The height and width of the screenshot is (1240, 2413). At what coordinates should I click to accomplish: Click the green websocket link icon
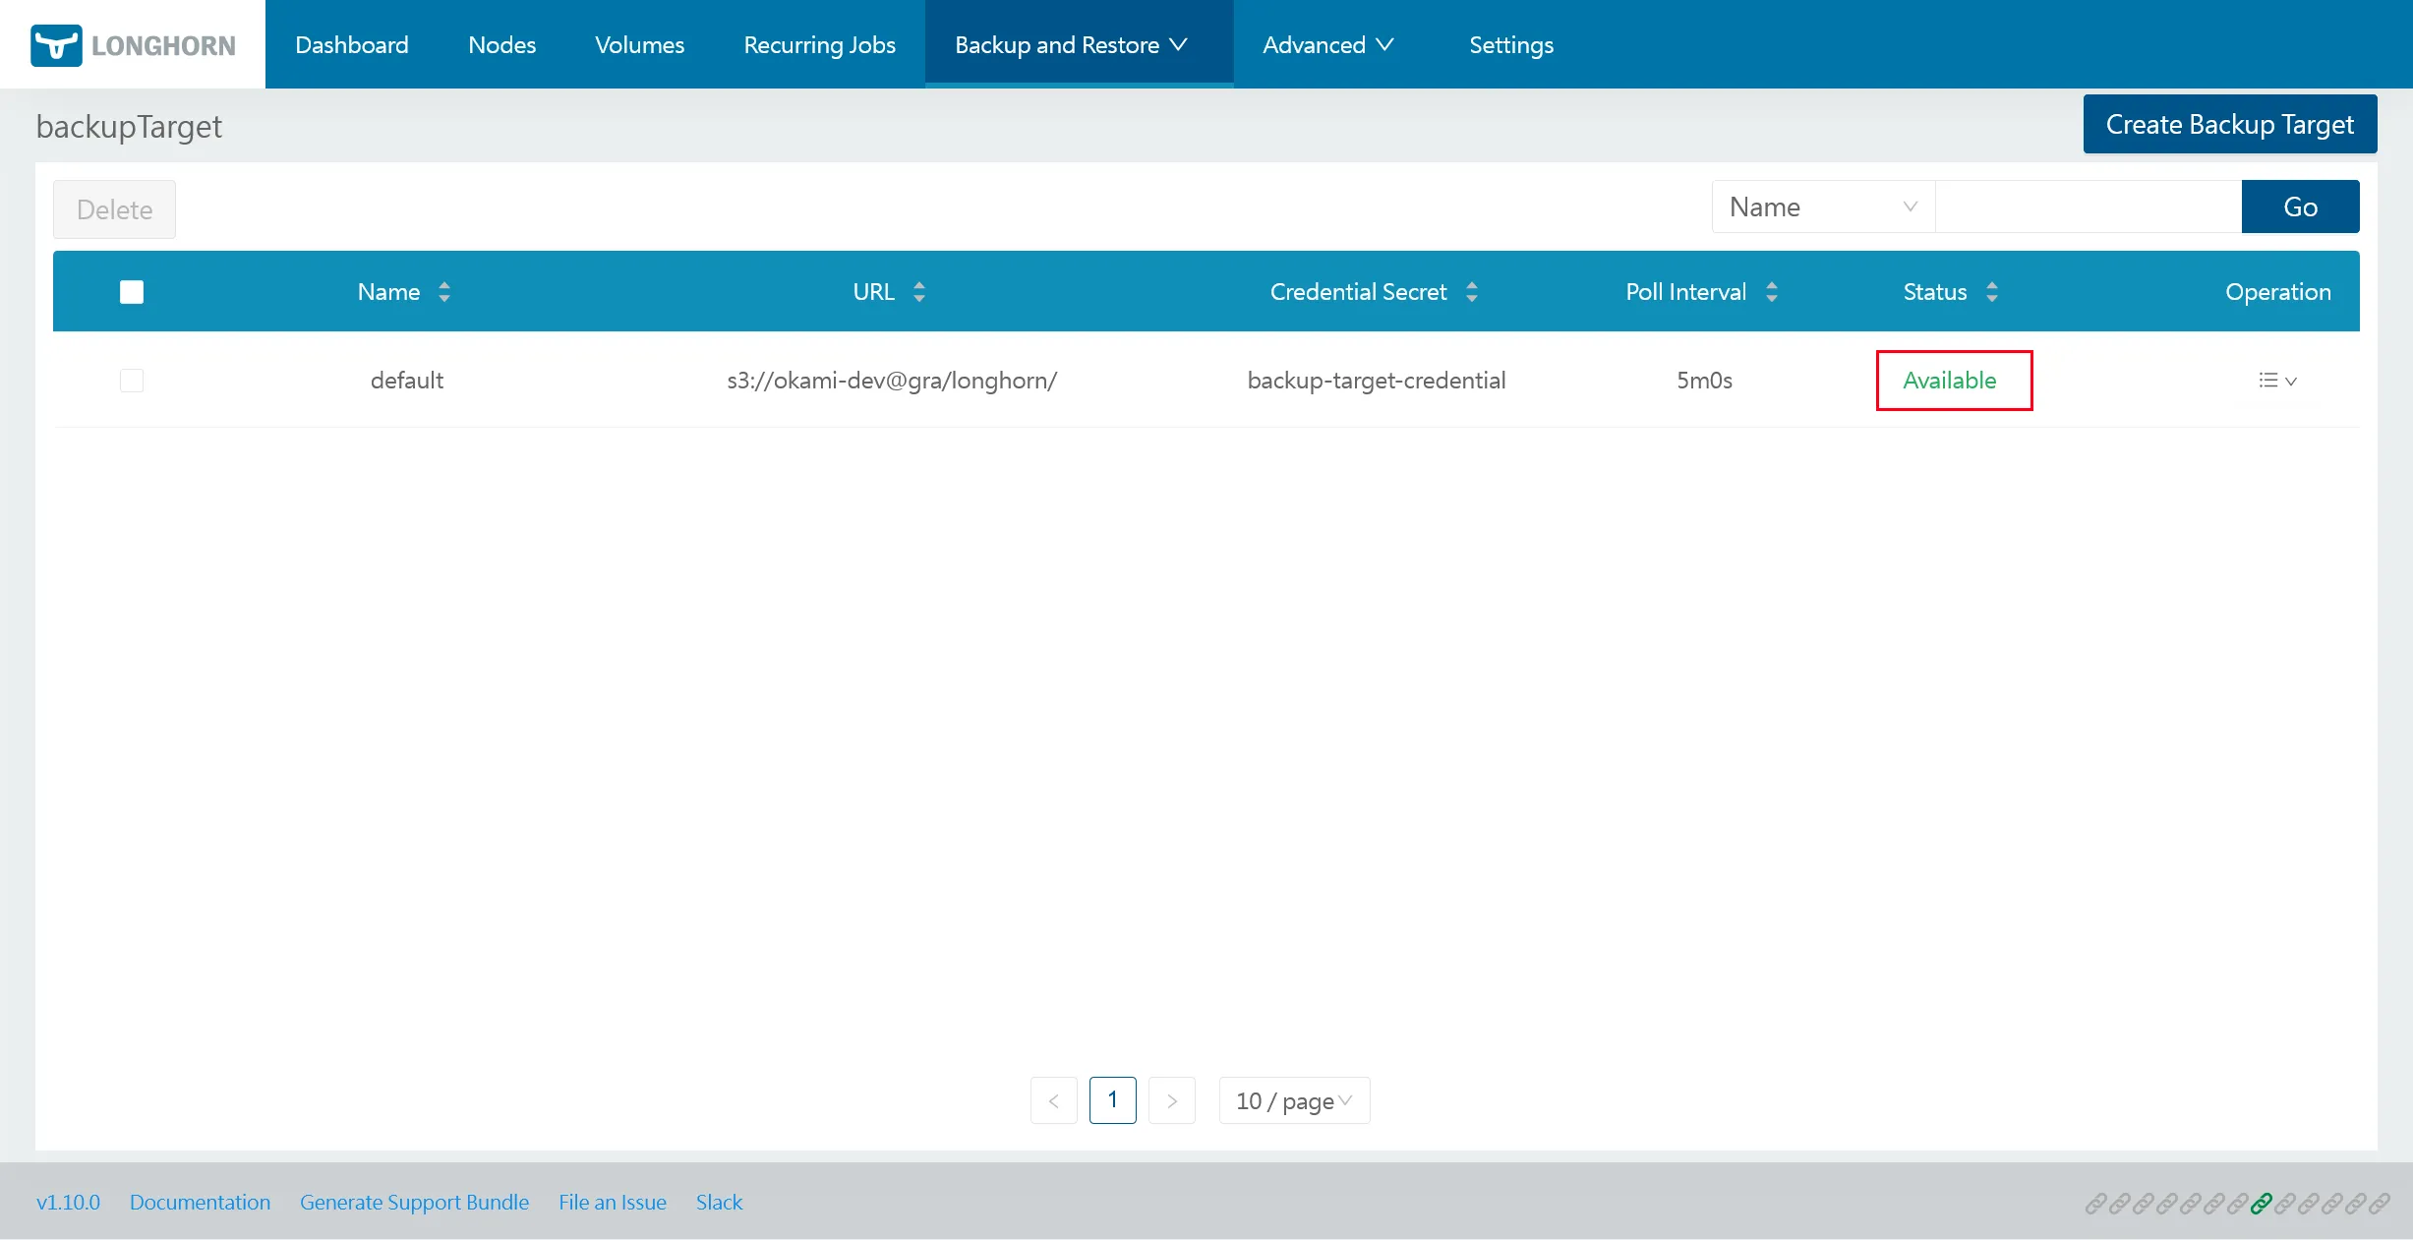tap(2262, 1203)
